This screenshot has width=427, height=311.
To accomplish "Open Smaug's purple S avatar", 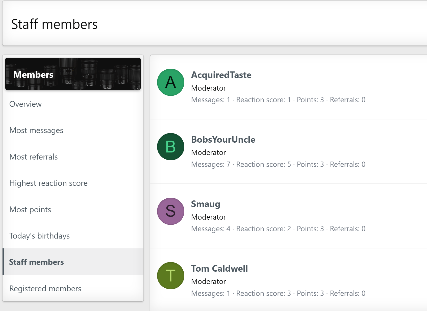I will click(171, 211).
